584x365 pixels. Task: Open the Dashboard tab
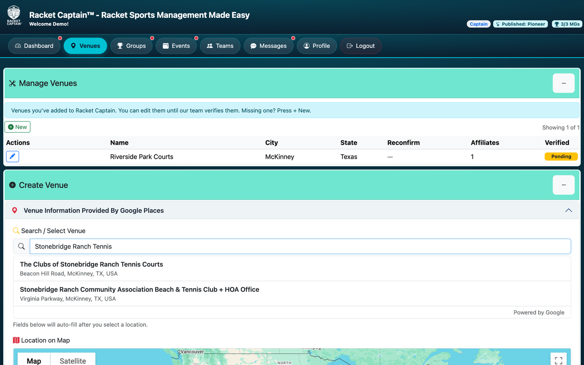(x=34, y=46)
